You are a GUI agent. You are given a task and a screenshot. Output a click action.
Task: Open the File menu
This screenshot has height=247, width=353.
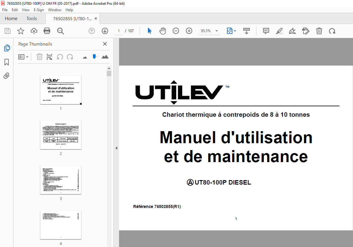[x=5, y=10]
